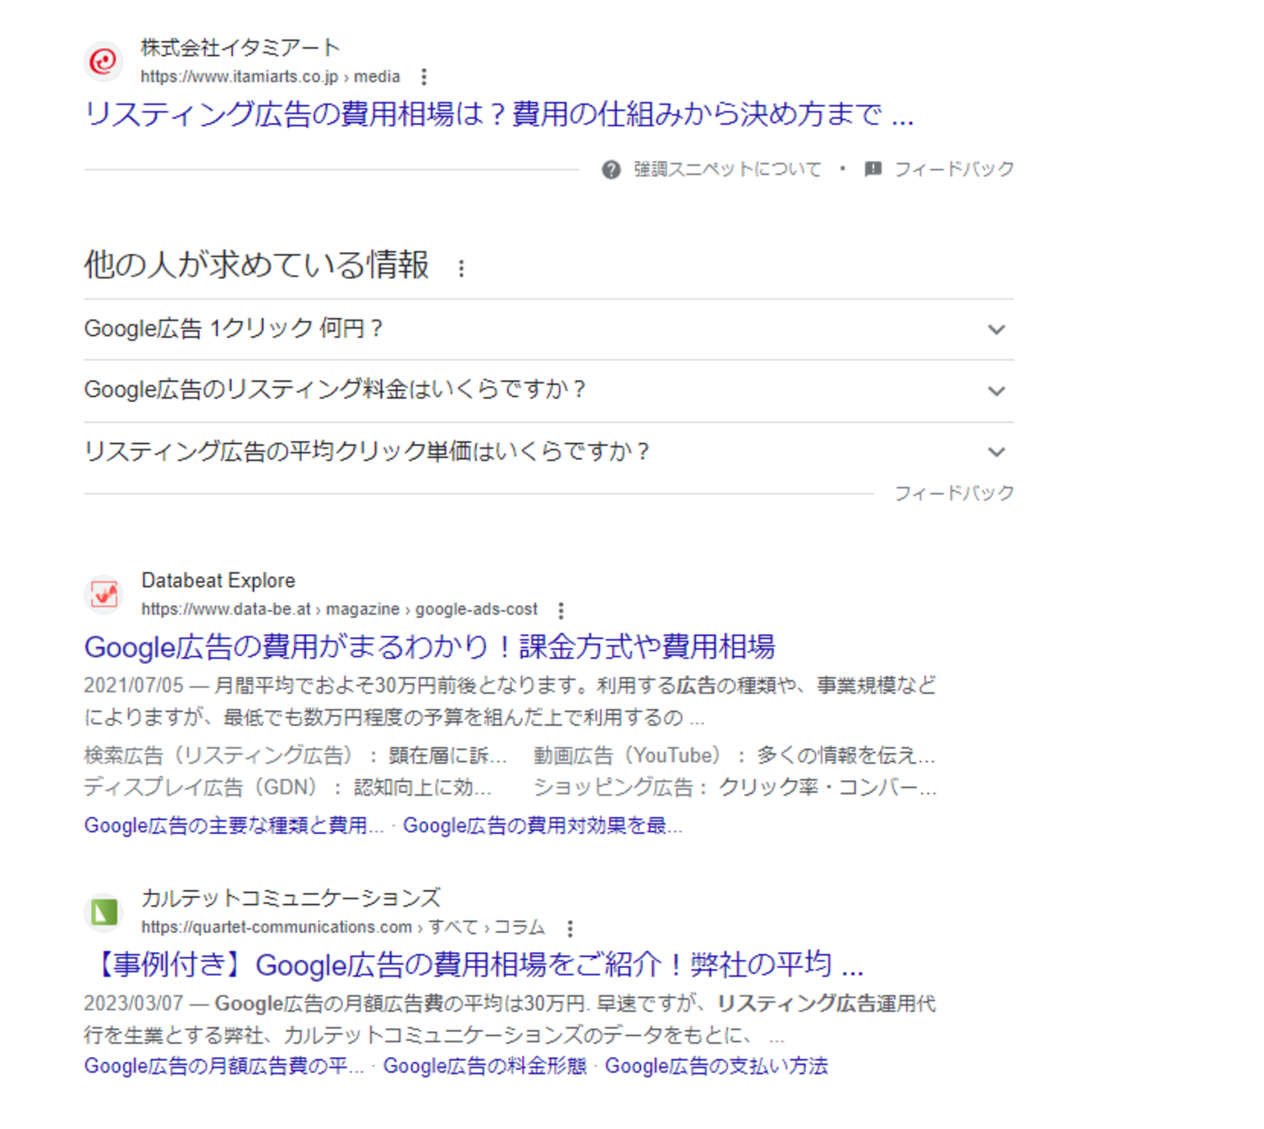Screen dimensions: 1264x1129
Task: Open three-dot menu beside quartet-communications.com URL
Action: click(x=570, y=928)
